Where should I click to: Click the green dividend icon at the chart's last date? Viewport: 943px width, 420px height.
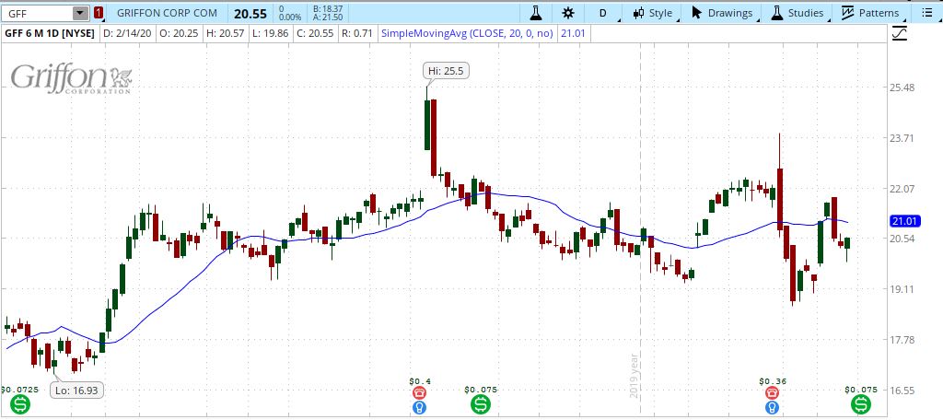[x=860, y=405]
